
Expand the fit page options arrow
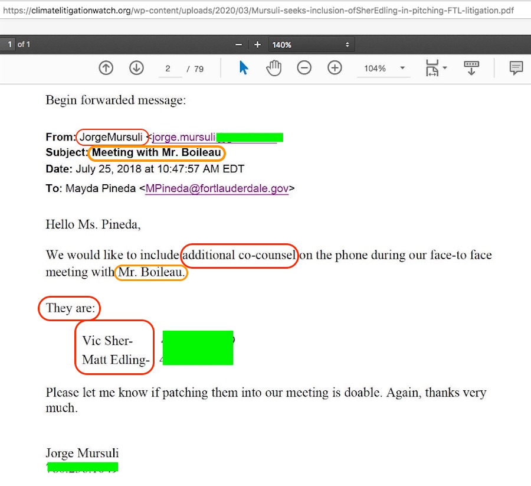(x=445, y=69)
